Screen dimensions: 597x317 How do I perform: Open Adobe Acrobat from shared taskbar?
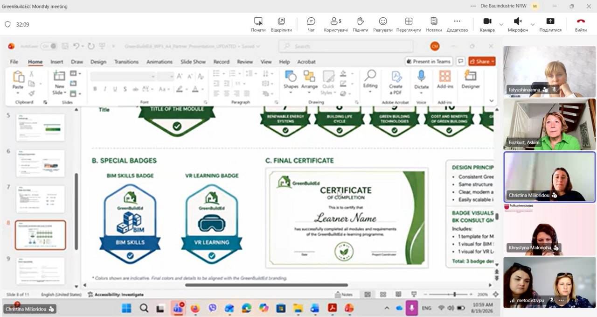point(332,308)
